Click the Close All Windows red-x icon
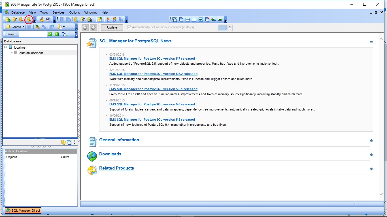387x217 pixels. (207, 19)
